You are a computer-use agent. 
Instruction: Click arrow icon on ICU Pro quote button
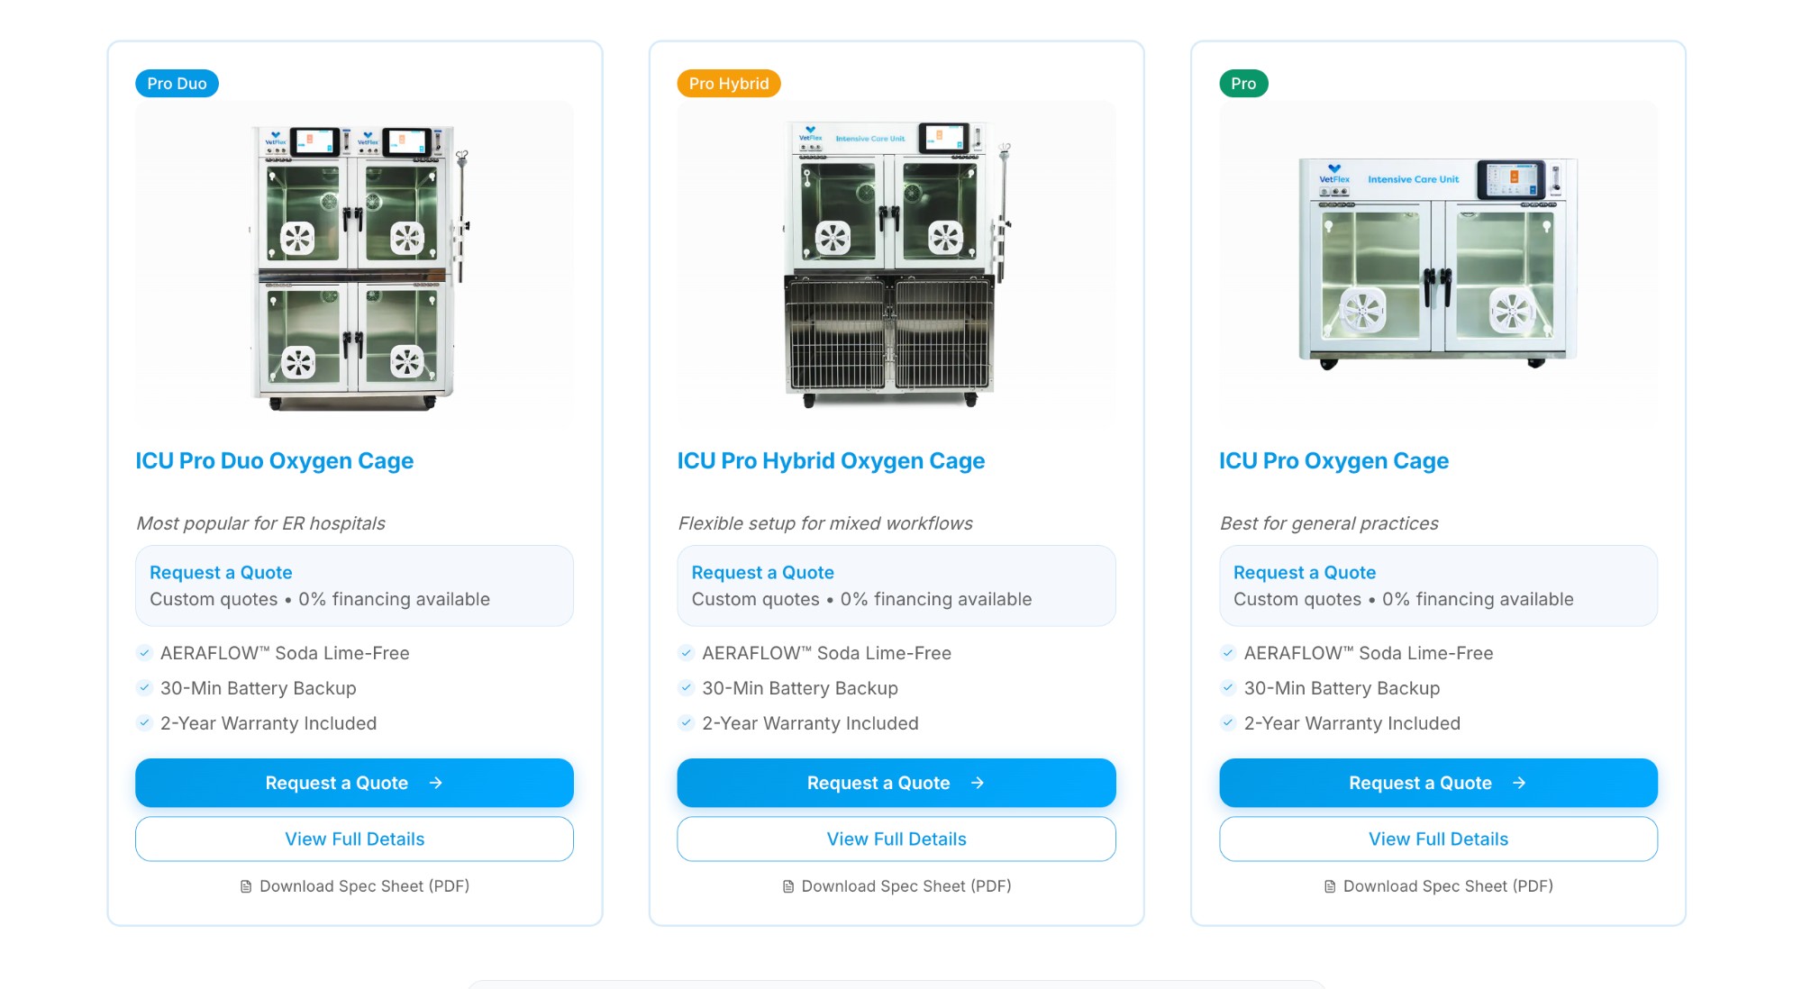[x=1519, y=784]
